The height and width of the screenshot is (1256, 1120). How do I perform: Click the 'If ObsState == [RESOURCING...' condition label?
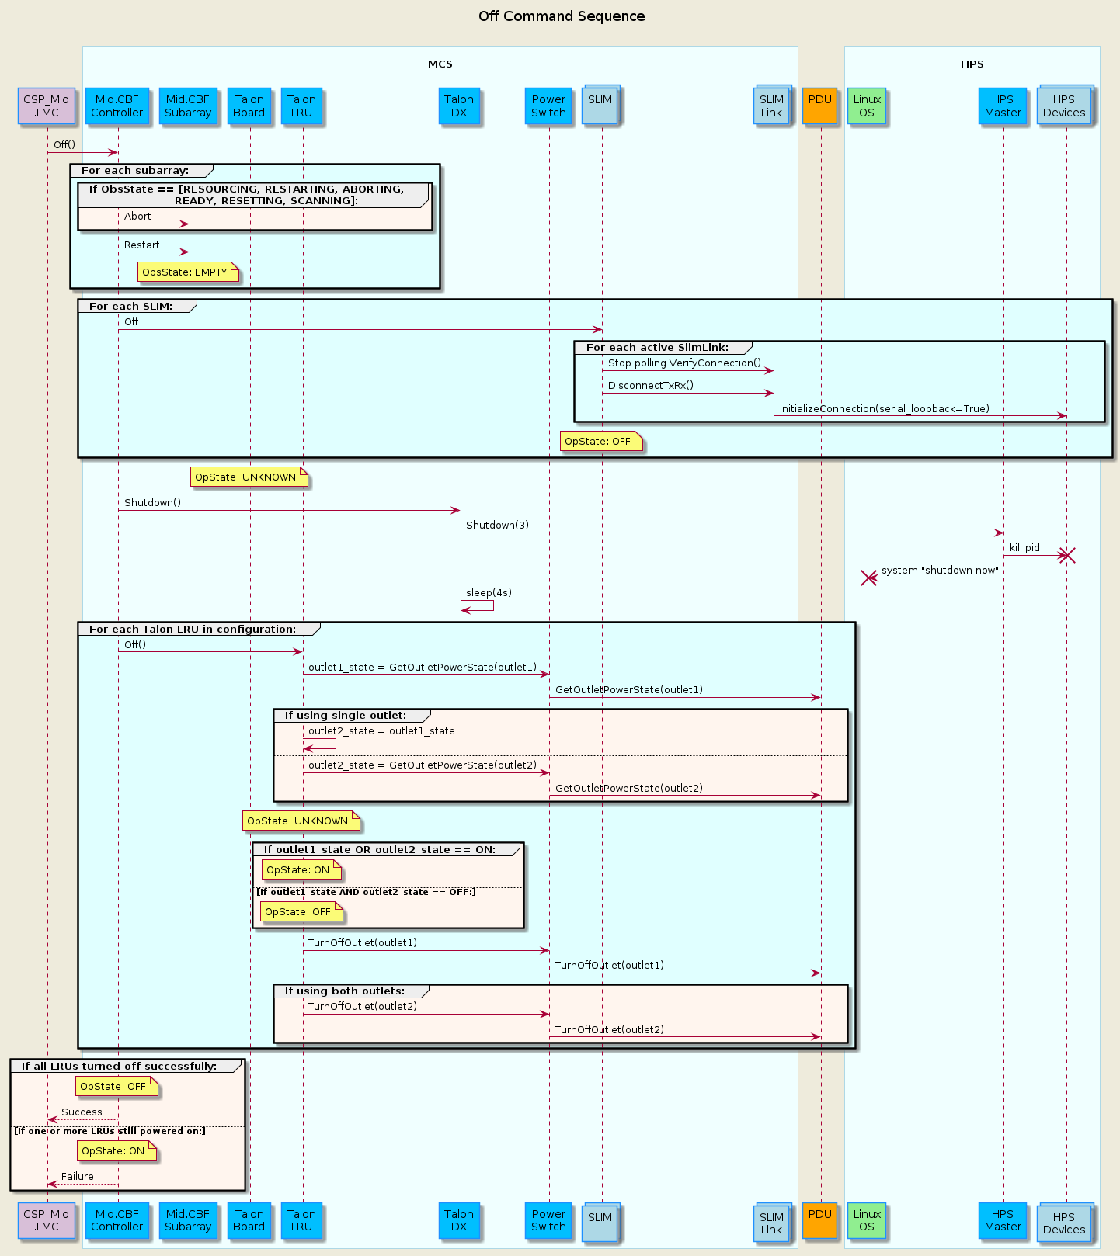click(x=247, y=195)
